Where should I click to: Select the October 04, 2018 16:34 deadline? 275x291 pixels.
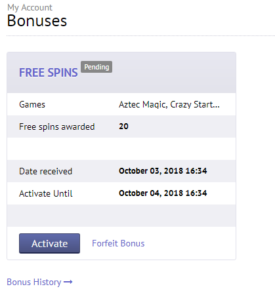coord(163,193)
